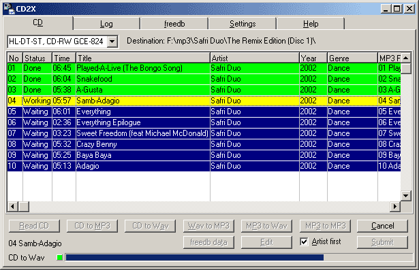Click the MP3 to Wav button
The height and width of the screenshot is (270, 419).
click(266, 226)
